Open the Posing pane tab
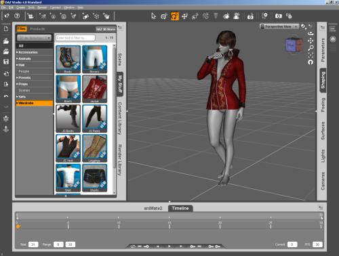Viewport: 339px width, 256px height. tap(323, 105)
